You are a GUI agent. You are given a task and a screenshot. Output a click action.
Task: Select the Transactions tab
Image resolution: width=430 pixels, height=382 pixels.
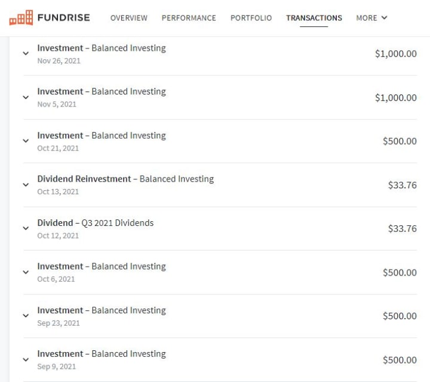click(x=314, y=18)
